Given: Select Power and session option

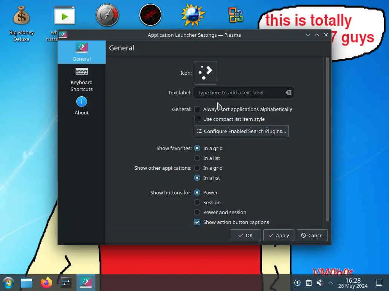Looking at the screenshot, I should 197,212.
